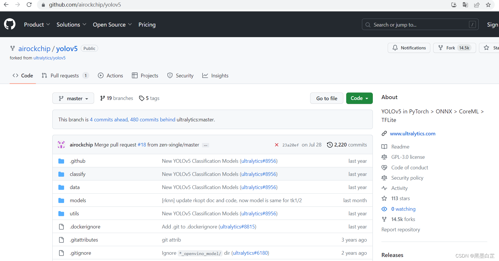Image resolution: width=499 pixels, height=261 pixels.
Task: Open the Security policy link
Action: pyautogui.click(x=407, y=178)
